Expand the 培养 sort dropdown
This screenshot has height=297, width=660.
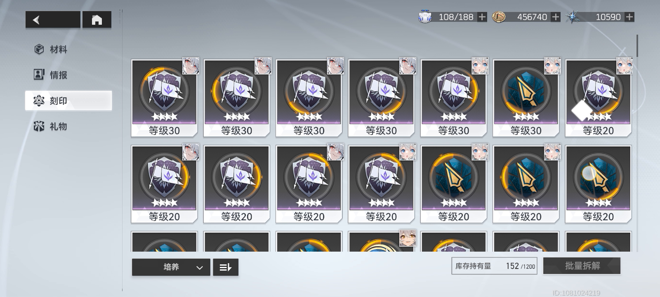coord(171,267)
